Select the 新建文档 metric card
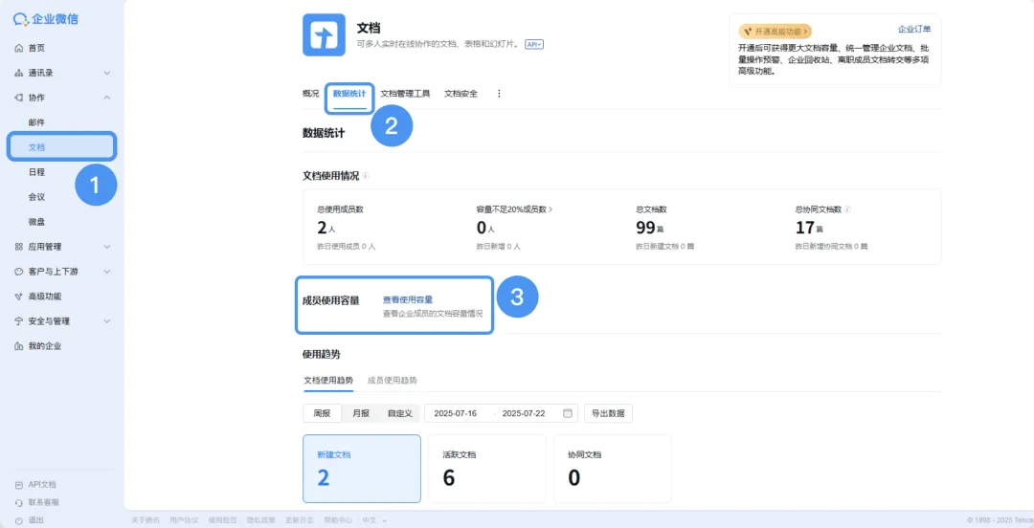 pyautogui.click(x=361, y=469)
